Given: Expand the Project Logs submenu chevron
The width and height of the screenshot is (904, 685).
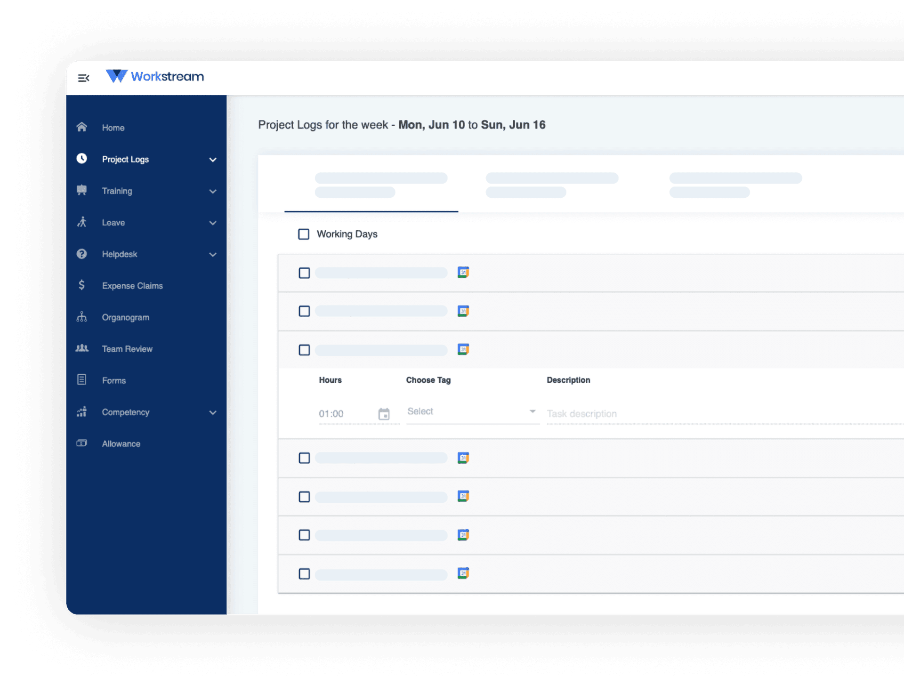Looking at the screenshot, I should click(213, 160).
